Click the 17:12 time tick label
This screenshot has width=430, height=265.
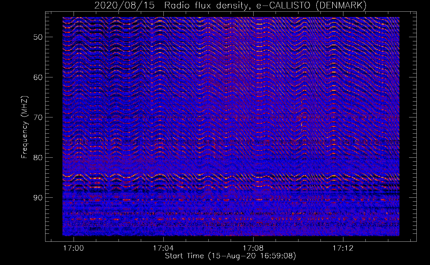point(343,248)
